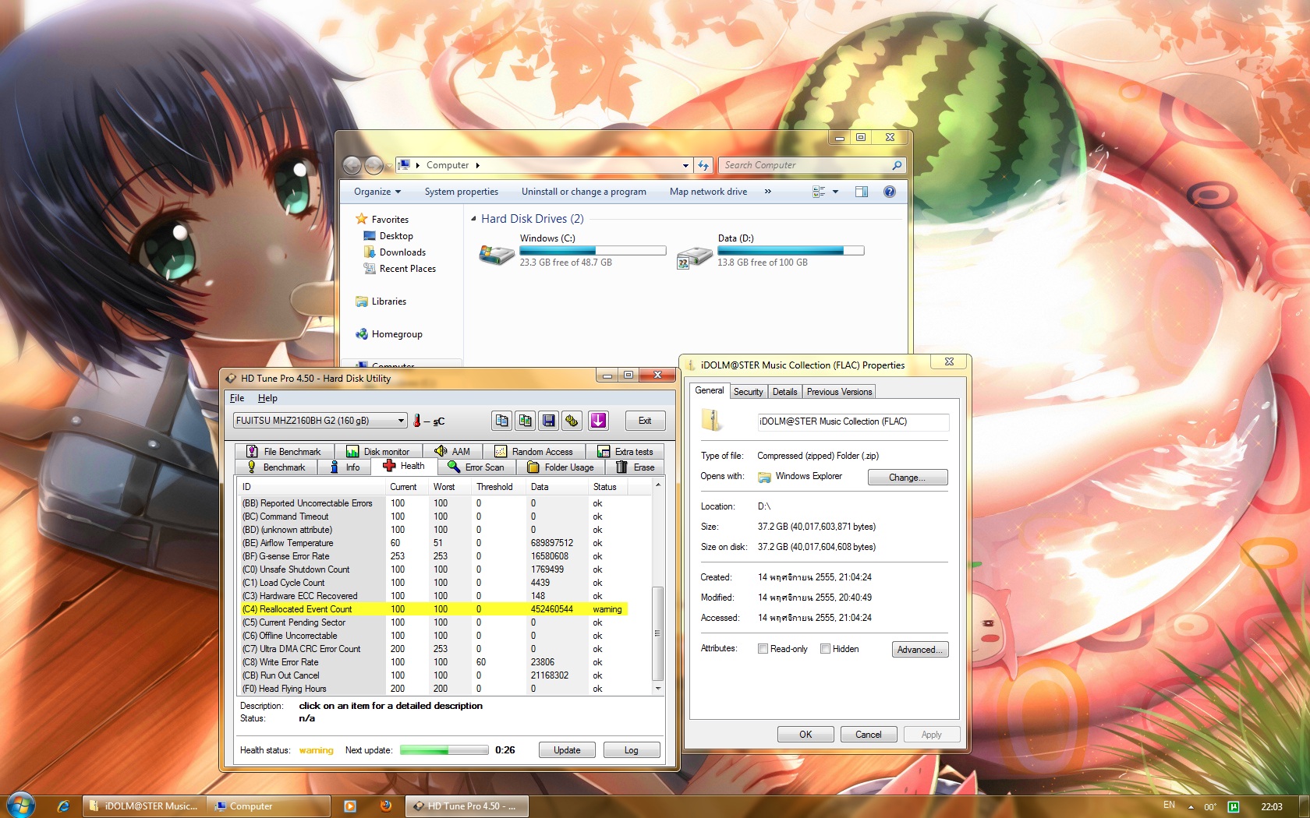Click the Advanced... attributes button
The height and width of the screenshot is (818, 1310).
click(x=920, y=650)
